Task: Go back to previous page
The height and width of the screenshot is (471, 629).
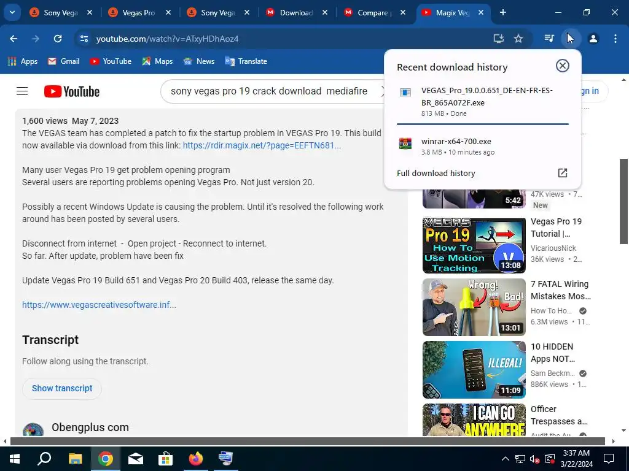Action: (14, 39)
